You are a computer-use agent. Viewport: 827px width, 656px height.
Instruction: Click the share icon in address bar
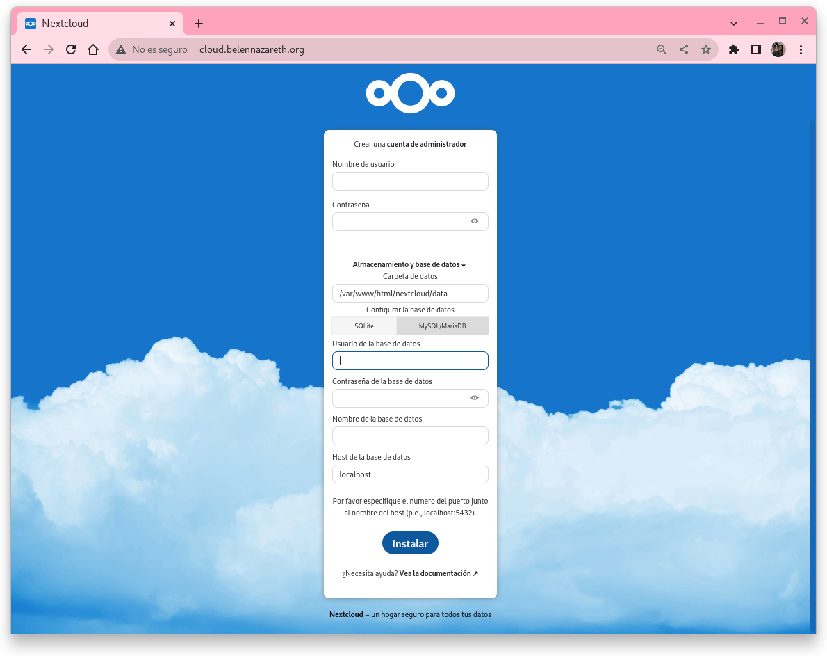(x=684, y=49)
